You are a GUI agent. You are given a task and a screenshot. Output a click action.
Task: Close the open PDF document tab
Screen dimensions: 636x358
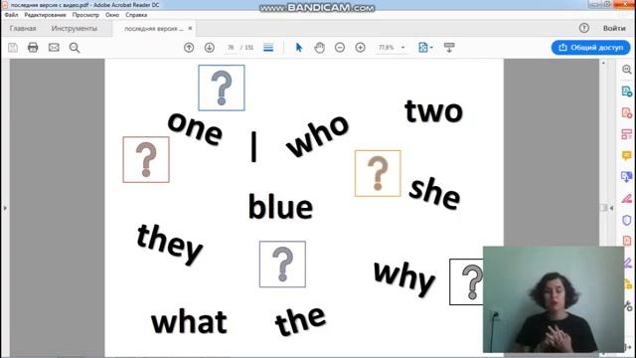coord(190,29)
